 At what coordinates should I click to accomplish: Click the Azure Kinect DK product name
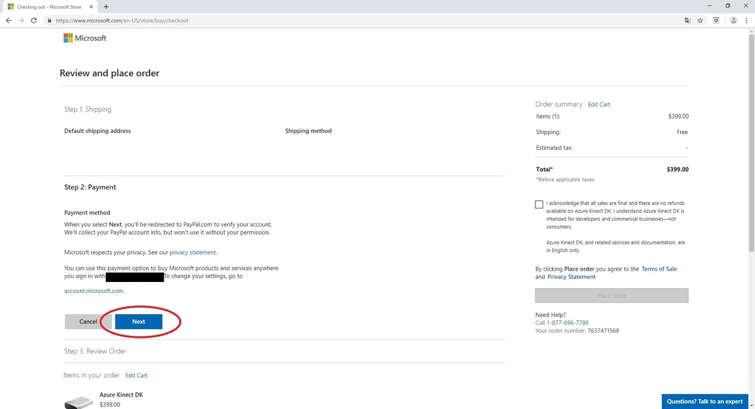point(121,395)
